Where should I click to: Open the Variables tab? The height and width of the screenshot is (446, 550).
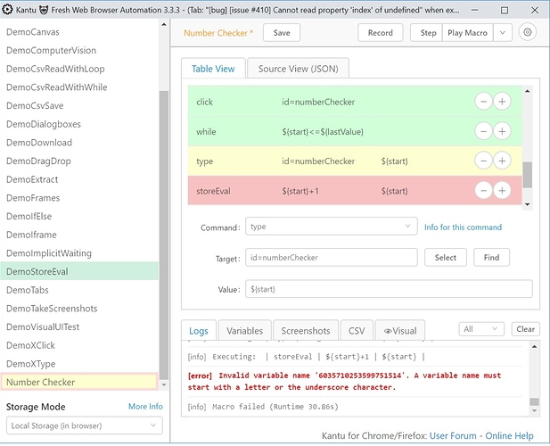point(245,331)
